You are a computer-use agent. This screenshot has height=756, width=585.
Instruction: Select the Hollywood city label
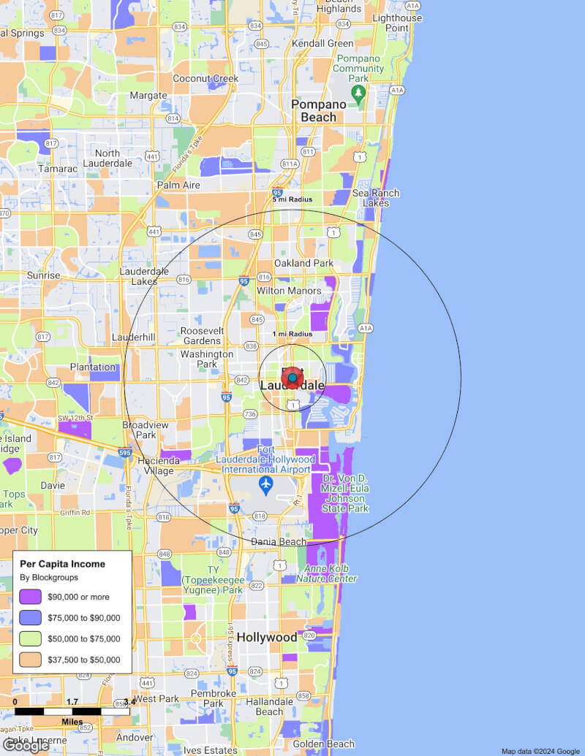267,637
